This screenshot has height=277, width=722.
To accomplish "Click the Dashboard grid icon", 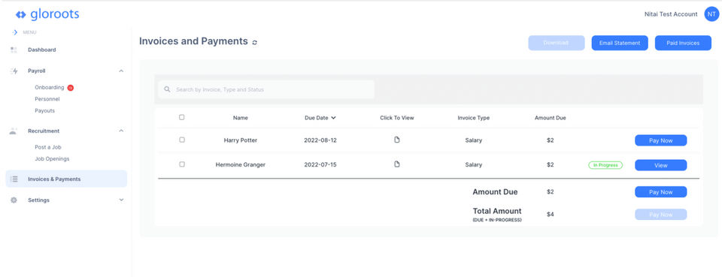I will pos(14,50).
